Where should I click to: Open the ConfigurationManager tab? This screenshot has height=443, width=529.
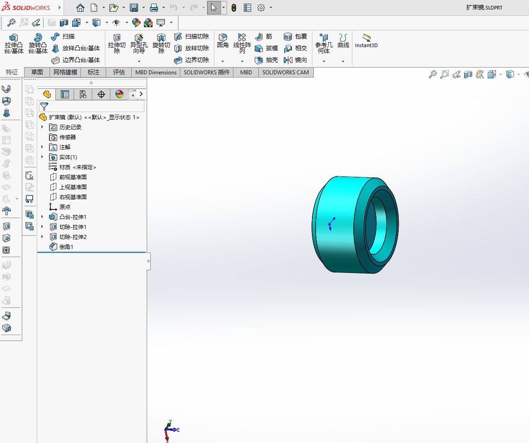[x=83, y=94]
